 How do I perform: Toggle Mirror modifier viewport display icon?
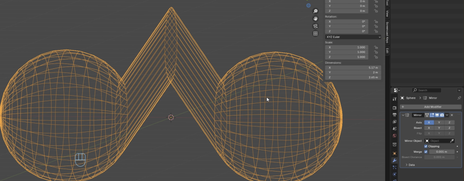[437, 115]
